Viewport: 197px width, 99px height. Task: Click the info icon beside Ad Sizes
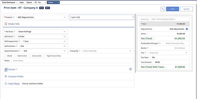pyautogui.click(x=15, y=31)
